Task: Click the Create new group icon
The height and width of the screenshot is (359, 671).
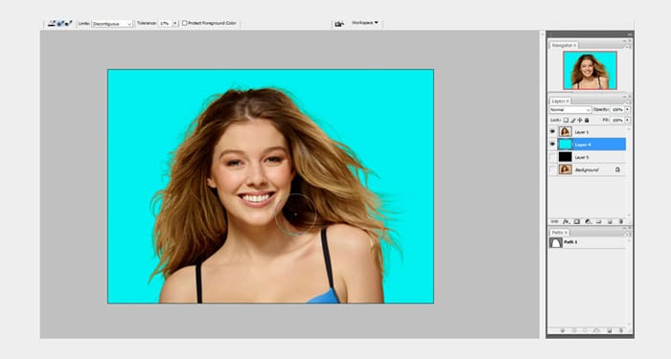Action: pos(599,221)
